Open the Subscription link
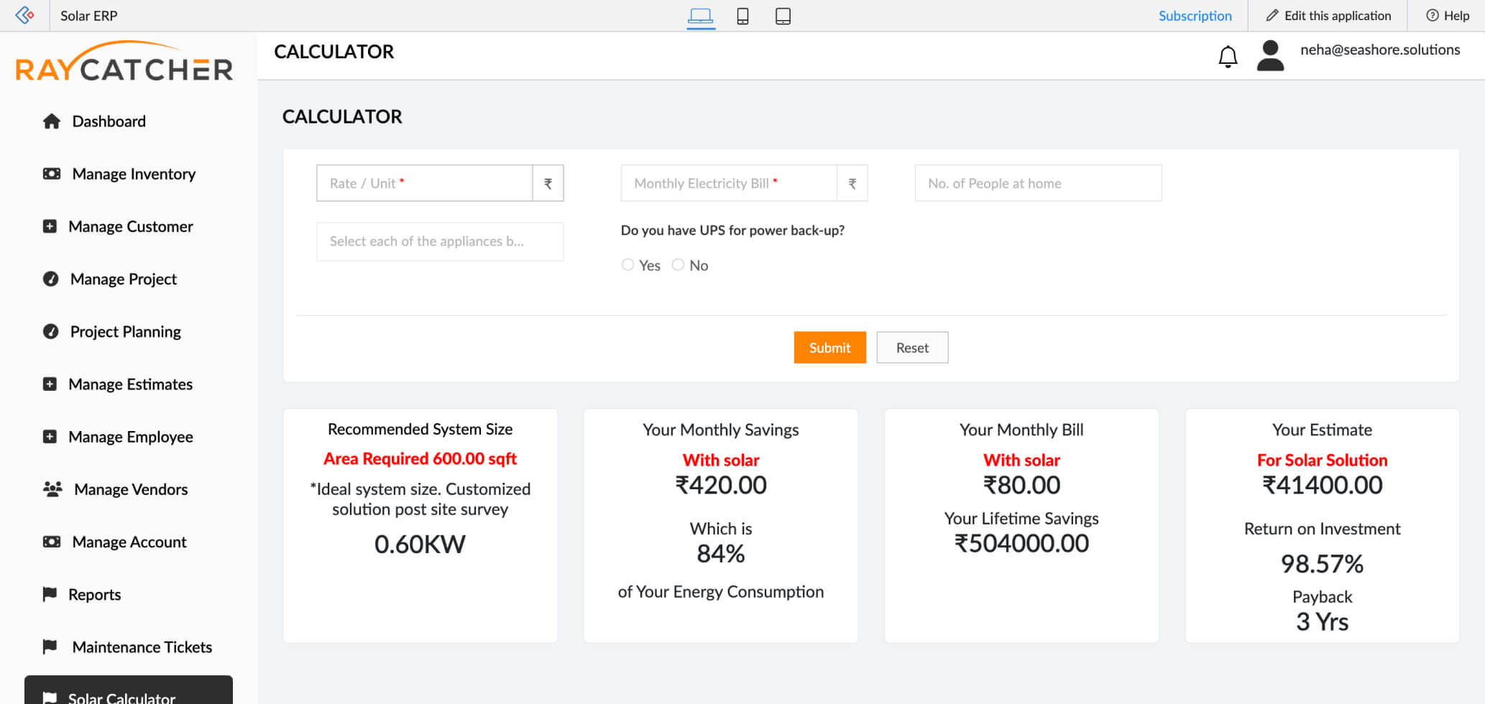Screen dimensions: 1485x704 pos(1195,16)
